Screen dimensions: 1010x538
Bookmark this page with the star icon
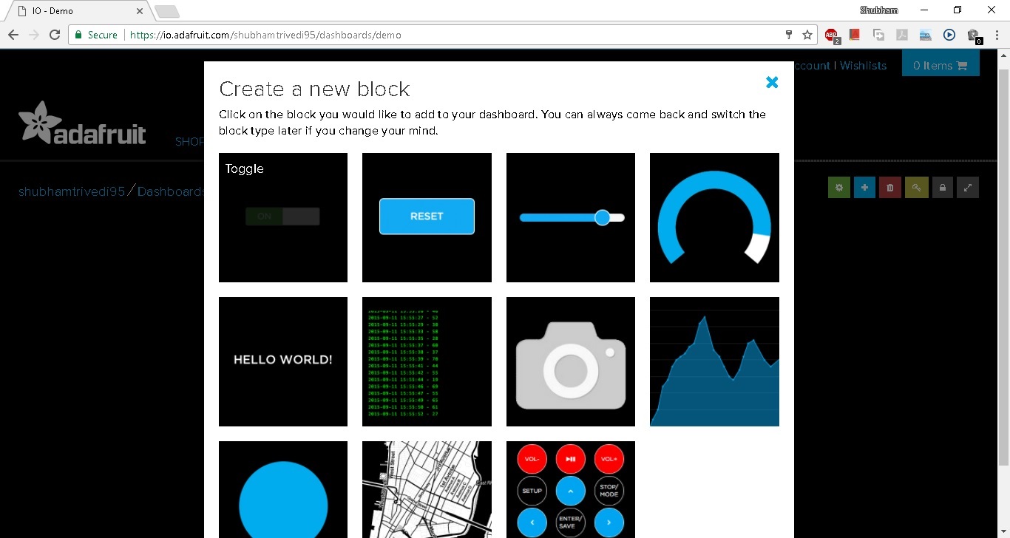[807, 35]
